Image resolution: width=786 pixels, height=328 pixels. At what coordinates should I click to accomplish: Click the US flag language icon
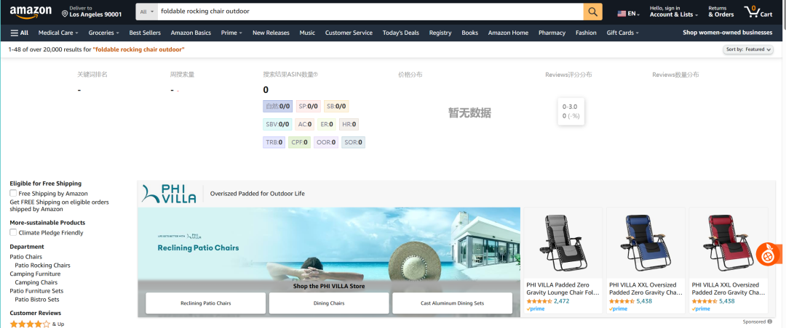pos(622,13)
